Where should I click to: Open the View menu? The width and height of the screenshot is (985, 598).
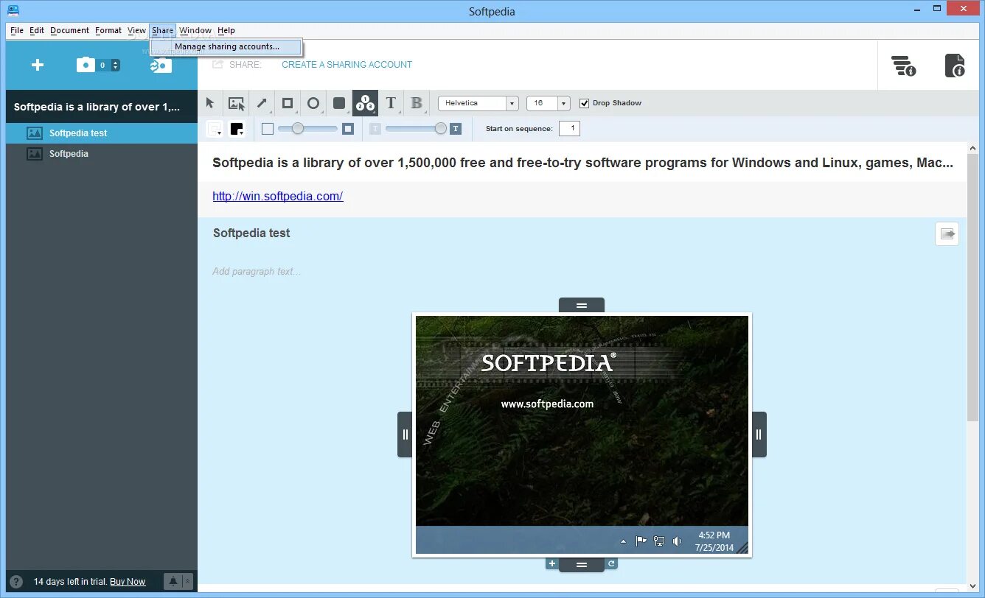136,30
